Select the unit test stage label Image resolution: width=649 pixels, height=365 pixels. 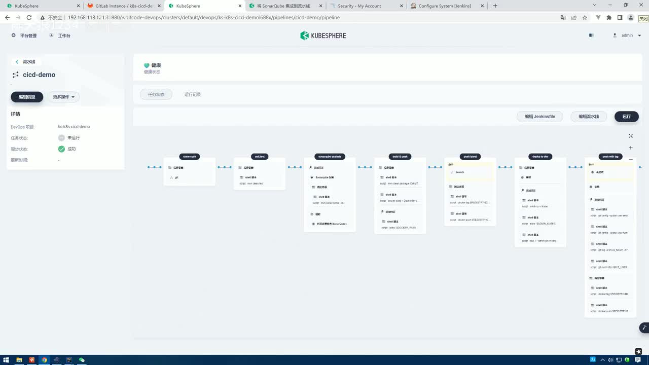point(260,157)
